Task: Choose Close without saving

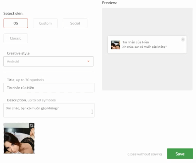Action: [x=145, y=154]
